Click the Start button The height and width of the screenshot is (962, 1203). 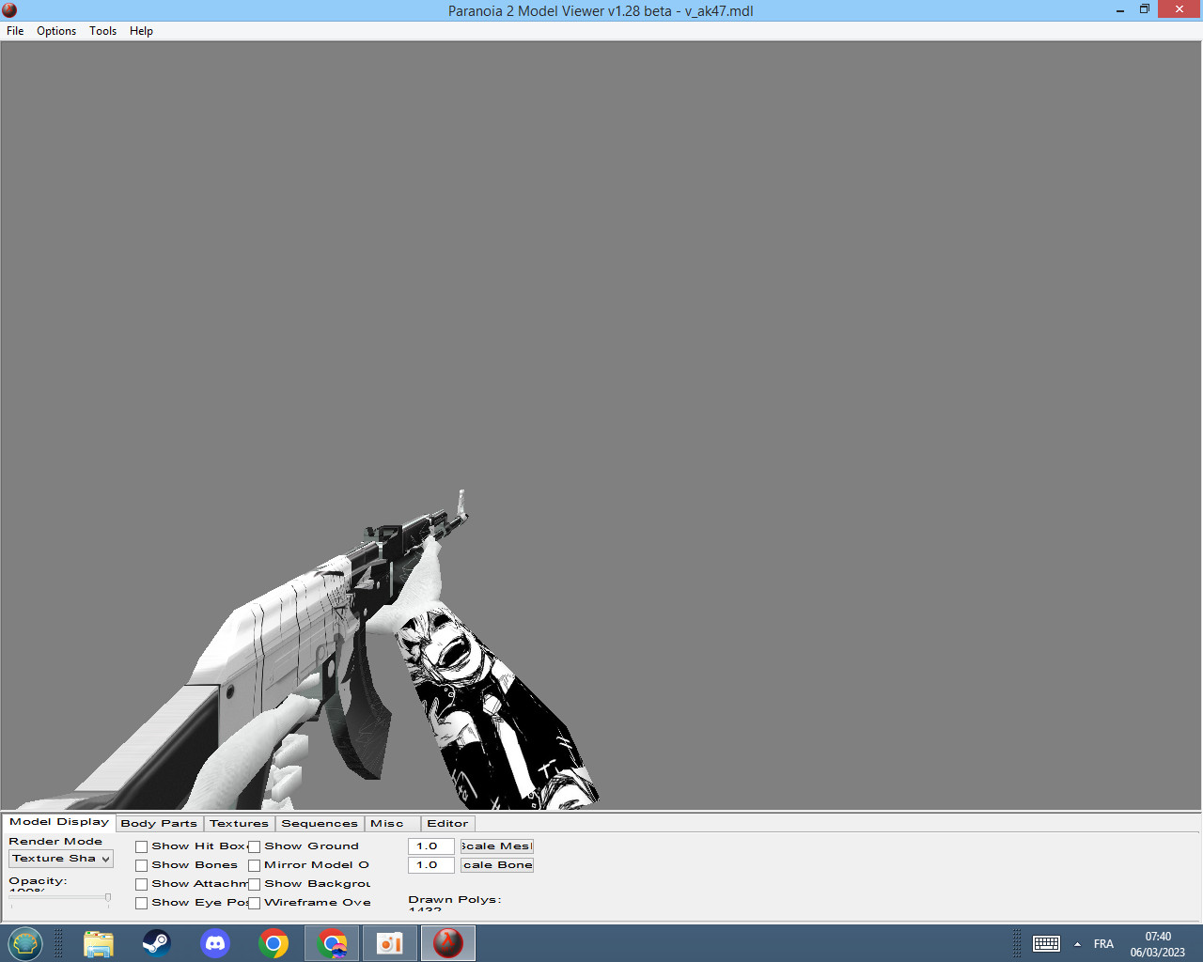(25, 942)
